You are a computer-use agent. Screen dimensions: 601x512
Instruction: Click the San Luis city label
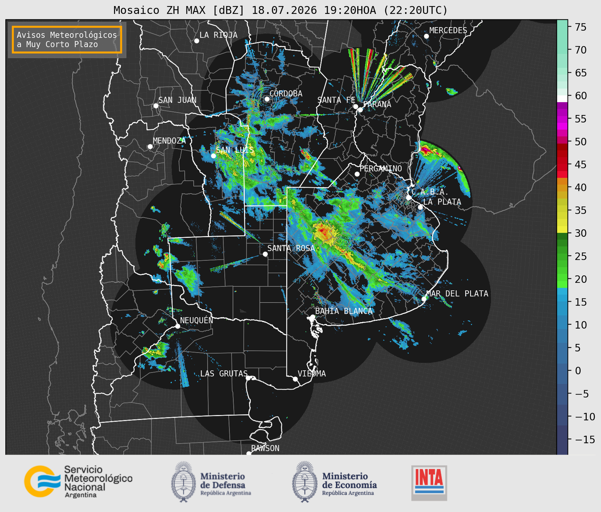235,150
